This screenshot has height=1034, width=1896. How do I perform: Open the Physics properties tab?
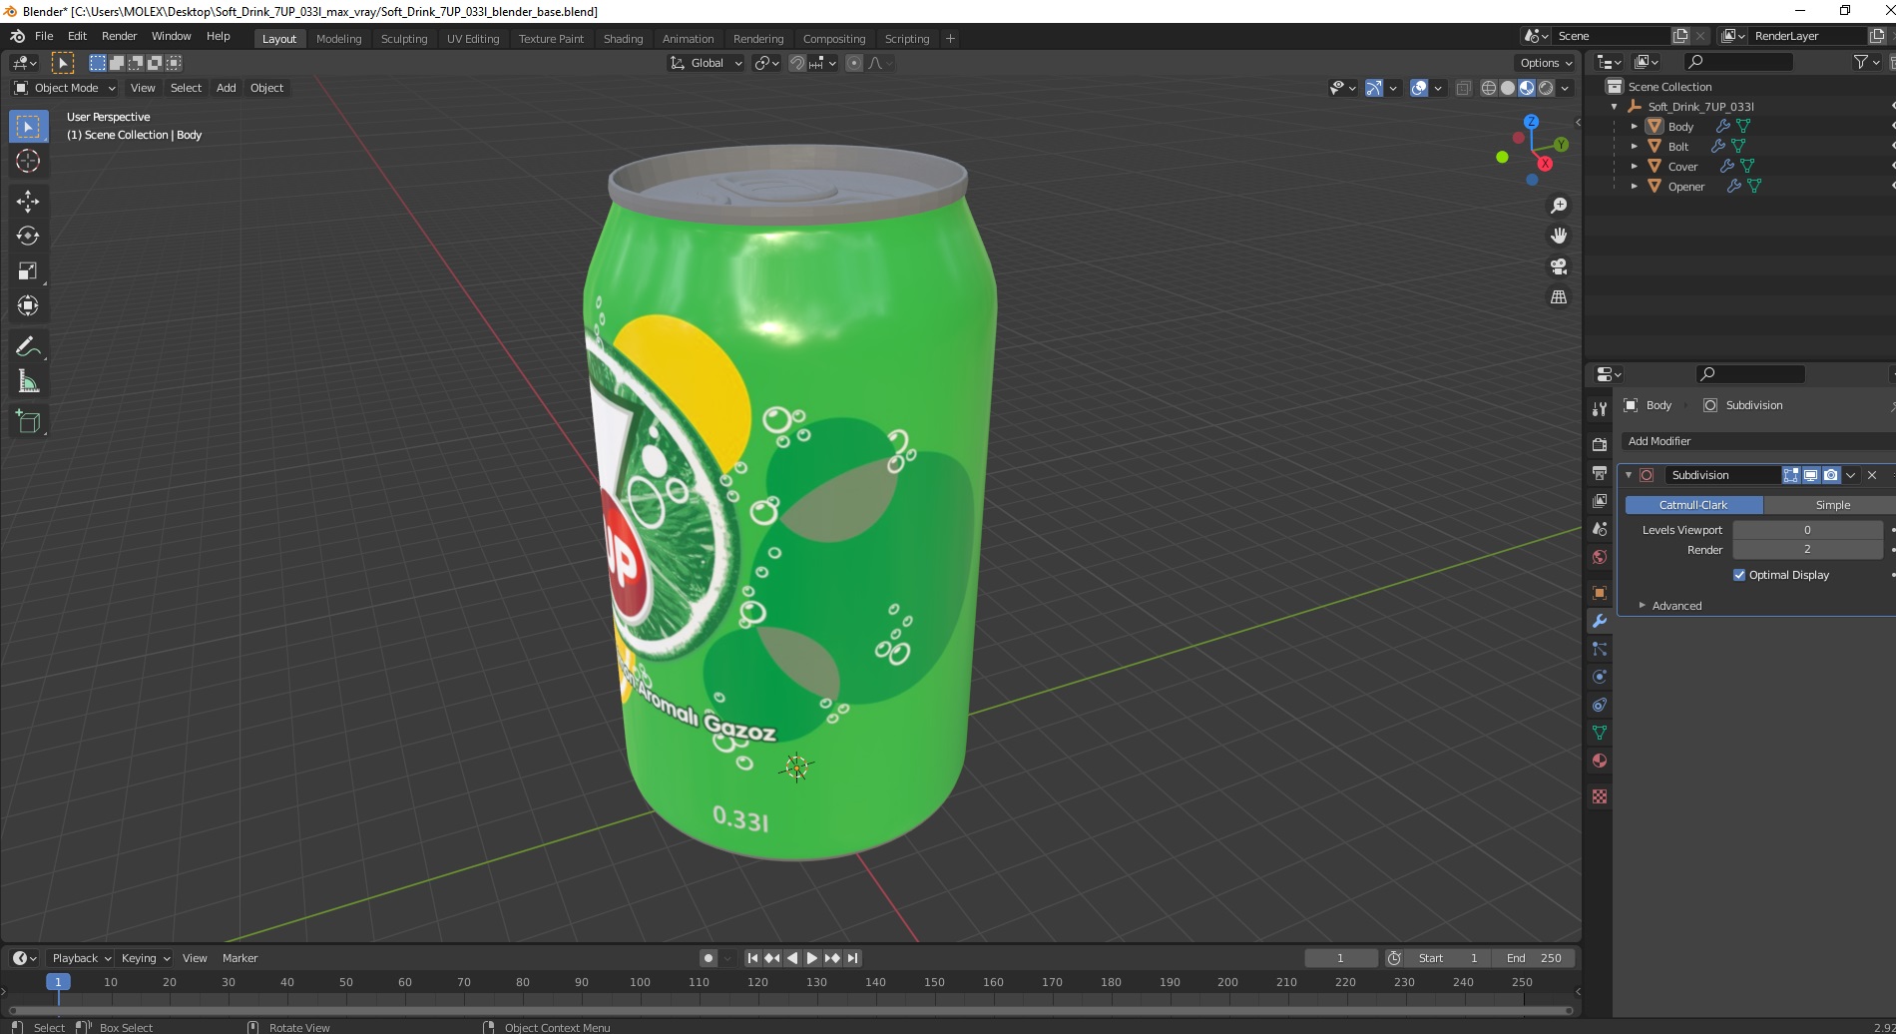(1600, 677)
